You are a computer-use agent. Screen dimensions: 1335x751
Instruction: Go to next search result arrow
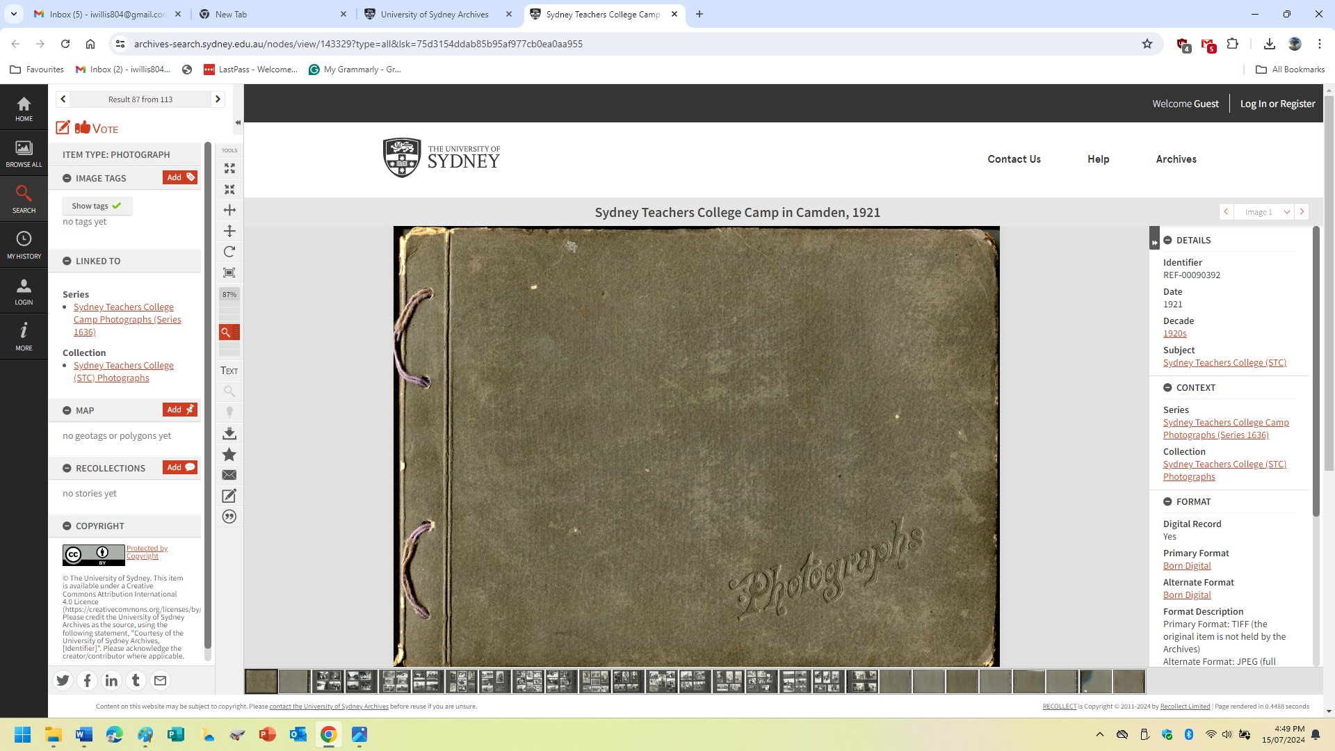click(218, 99)
